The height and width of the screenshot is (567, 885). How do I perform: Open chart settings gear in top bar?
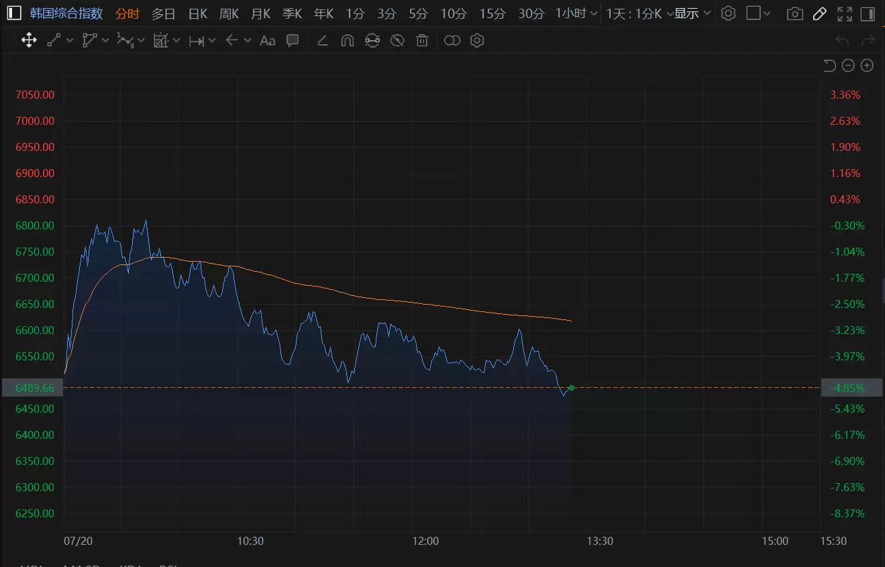pos(729,13)
